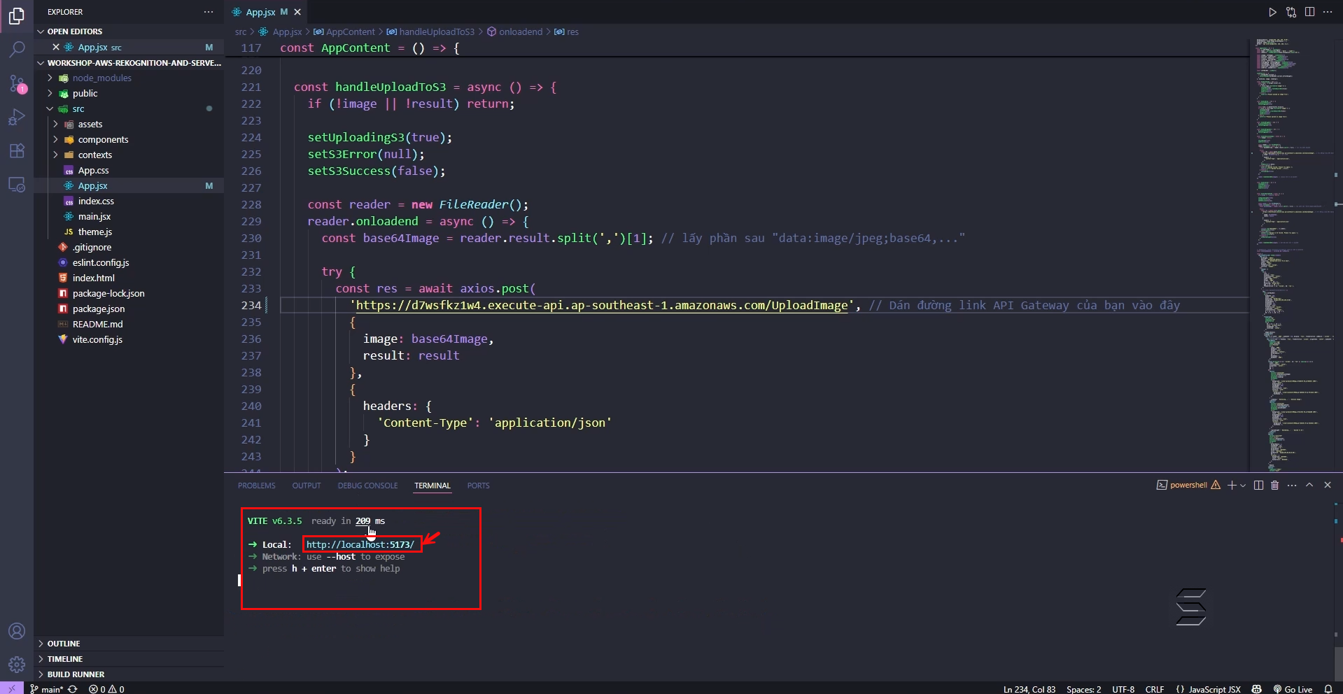Open package.json in the file tree
1343x694 pixels.
(x=129, y=309)
